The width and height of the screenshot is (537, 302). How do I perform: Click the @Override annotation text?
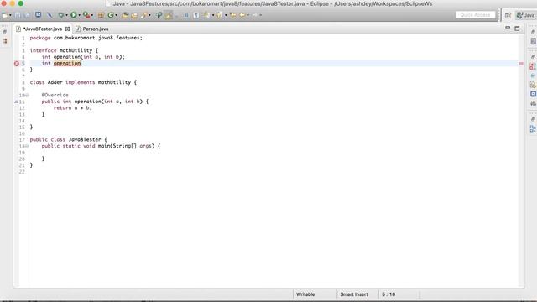pyautogui.click(x=55, y=95)
